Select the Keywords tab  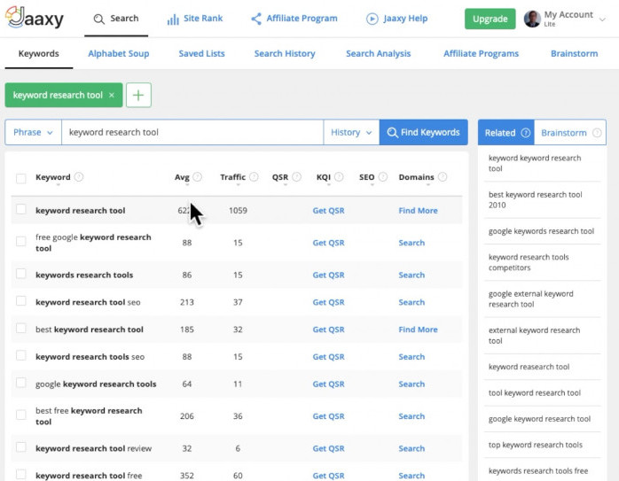[39, 54]
